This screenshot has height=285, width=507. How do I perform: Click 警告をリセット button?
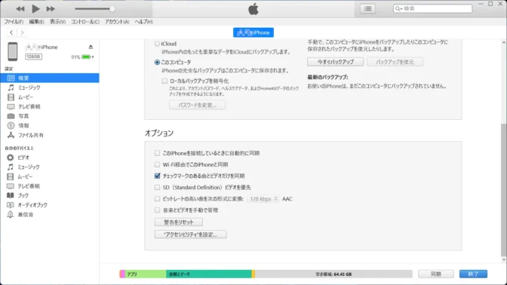pyautogui.click(x=179, y=222)
